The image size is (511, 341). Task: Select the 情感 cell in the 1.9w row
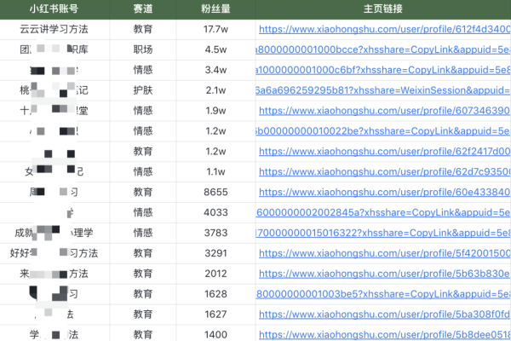[x=143, y=111]
